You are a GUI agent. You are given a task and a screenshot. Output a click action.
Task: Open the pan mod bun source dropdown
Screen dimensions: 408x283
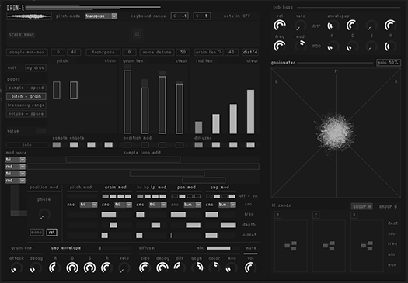pos(193,205)
